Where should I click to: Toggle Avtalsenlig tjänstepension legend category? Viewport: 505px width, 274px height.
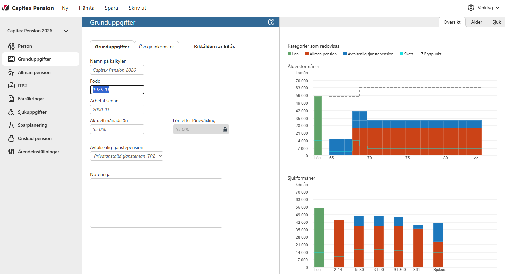[368, 54]
